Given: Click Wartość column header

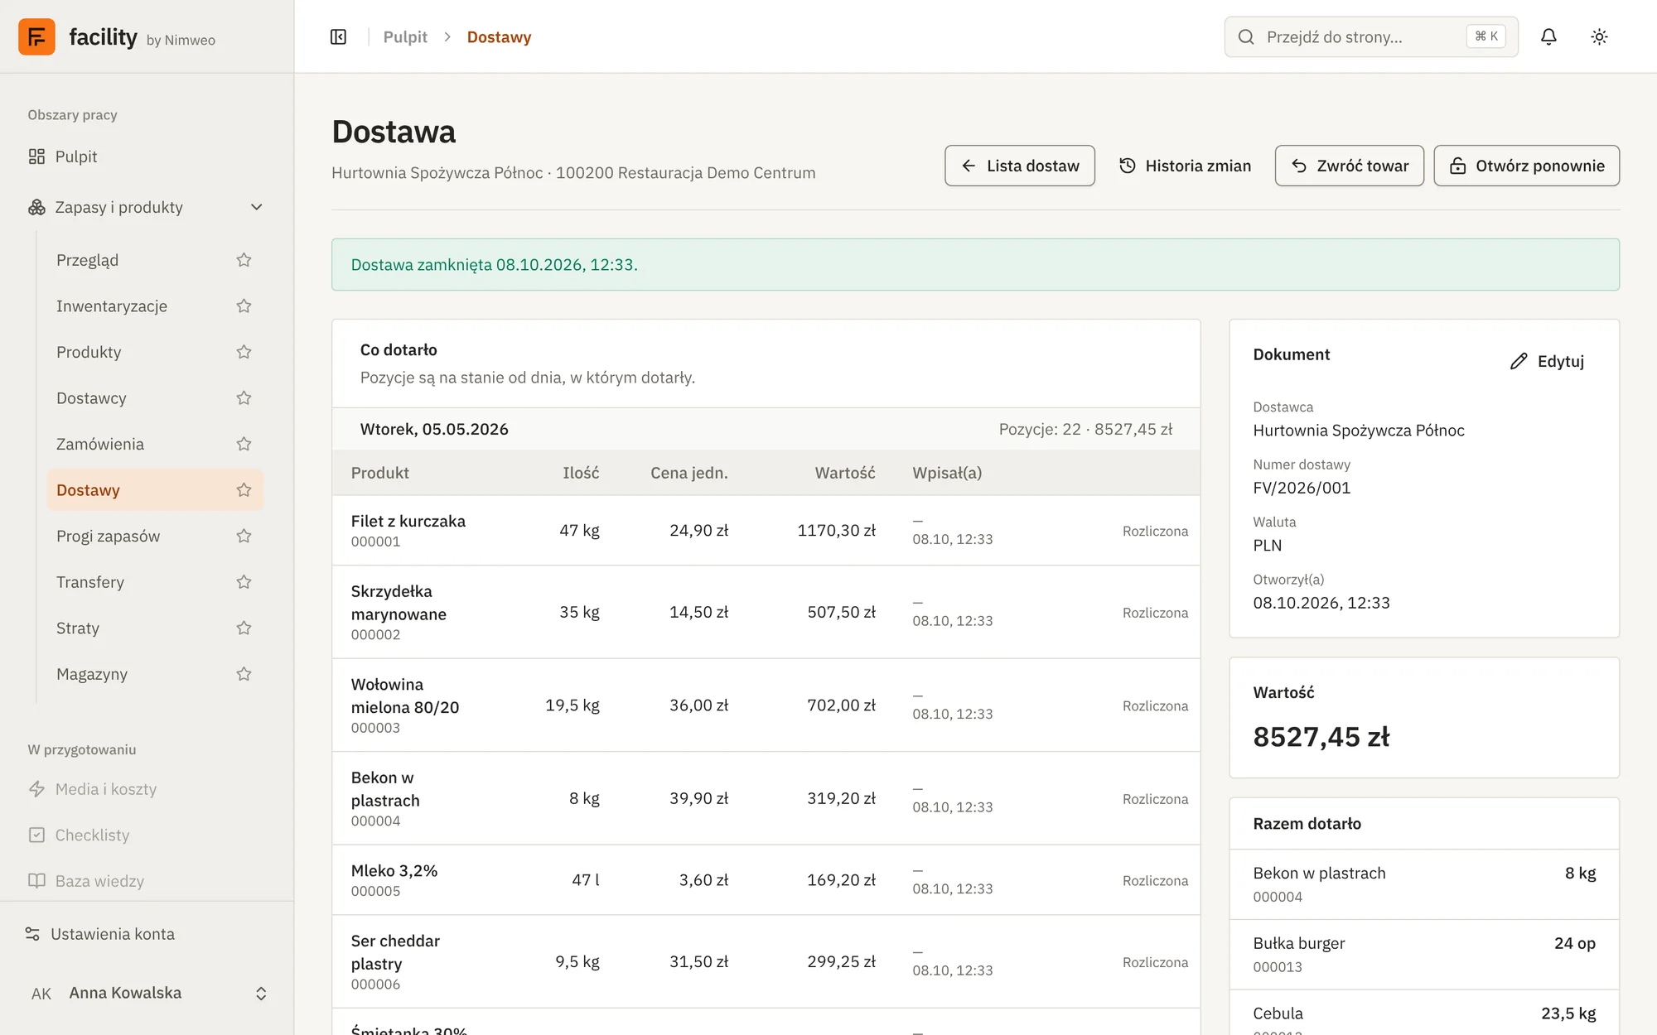Looking at the screenshot, I should pyautogui.click(x=845, y=473).
